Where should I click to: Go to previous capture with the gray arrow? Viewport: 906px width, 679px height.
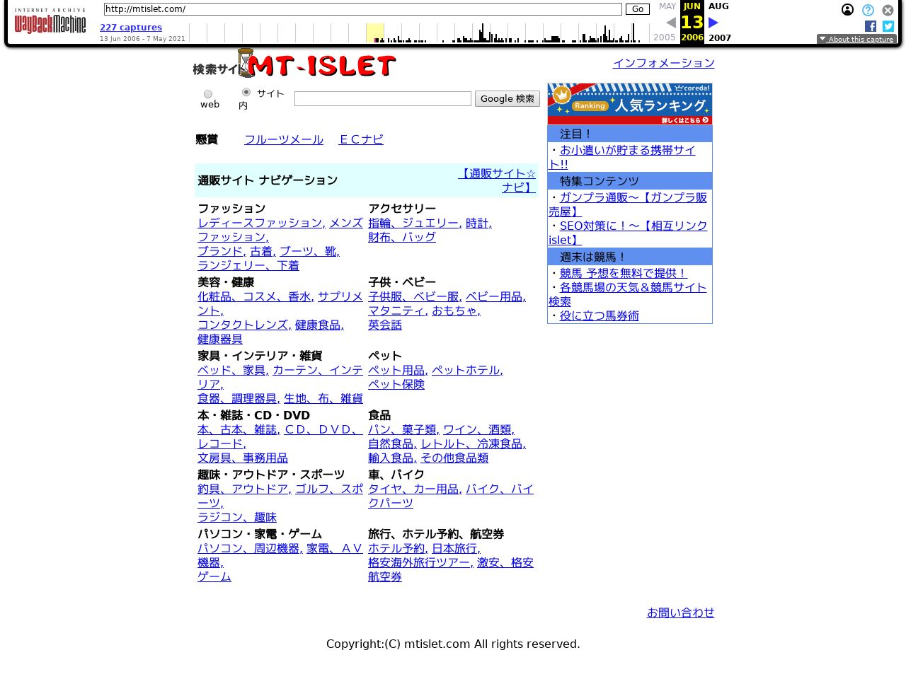tap(670, 22)
